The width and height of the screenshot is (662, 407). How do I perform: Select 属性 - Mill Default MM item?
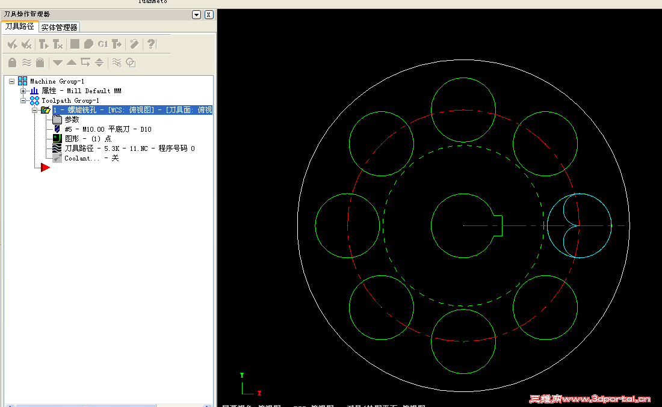[81, 91]
